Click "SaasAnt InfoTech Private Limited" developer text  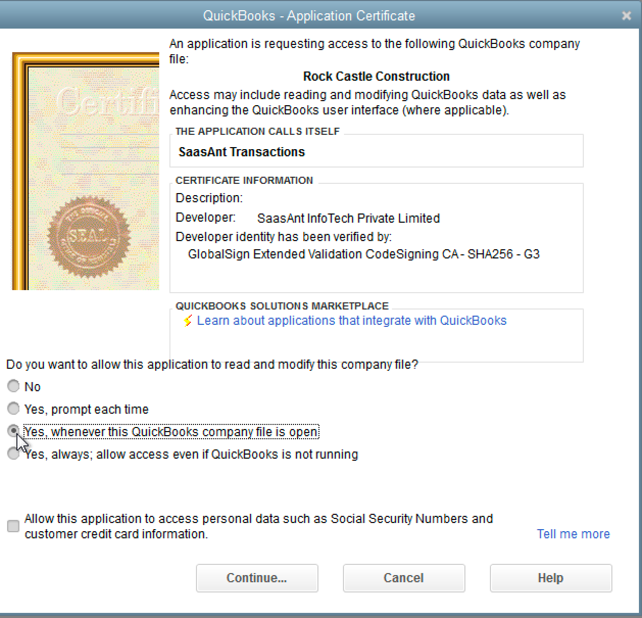pyautogui.click(x=349, y=218)
